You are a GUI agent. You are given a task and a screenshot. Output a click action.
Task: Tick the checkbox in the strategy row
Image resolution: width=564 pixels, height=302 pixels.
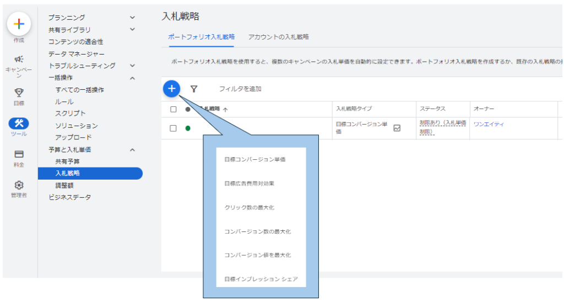pyautogui.click(x=173, y=128)
